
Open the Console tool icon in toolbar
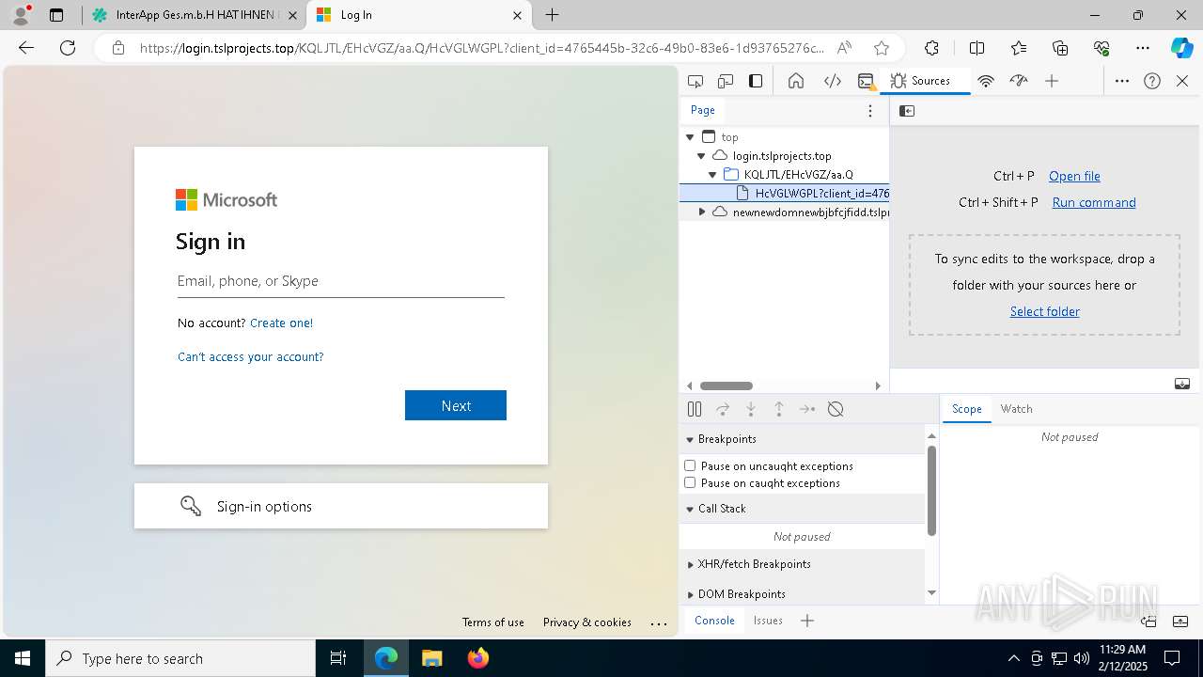[x=867, y=81]
